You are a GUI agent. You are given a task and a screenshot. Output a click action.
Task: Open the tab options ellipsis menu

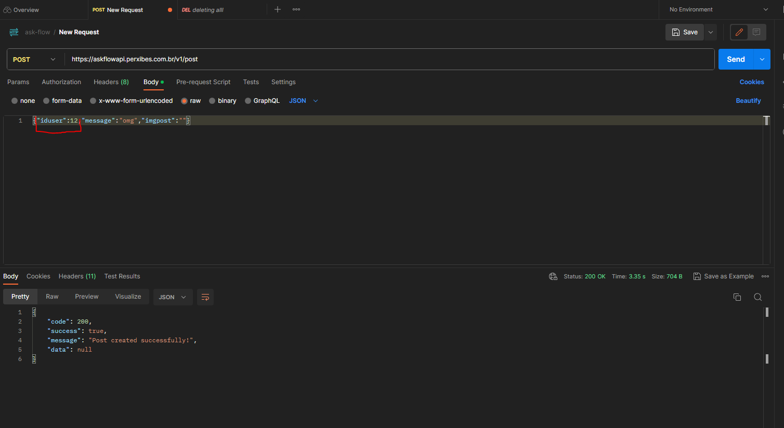coord(296,9)
